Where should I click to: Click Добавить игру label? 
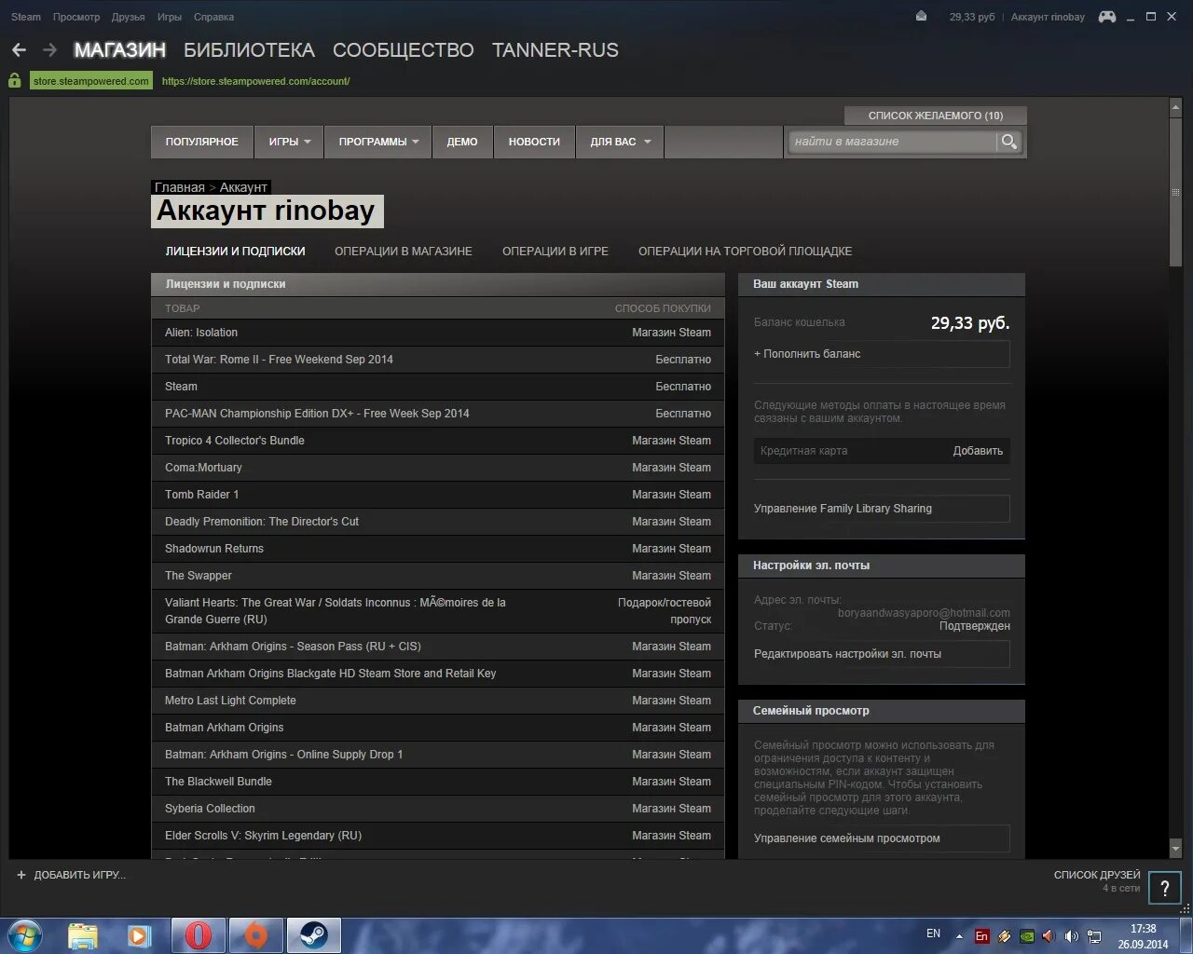[79, 875]
